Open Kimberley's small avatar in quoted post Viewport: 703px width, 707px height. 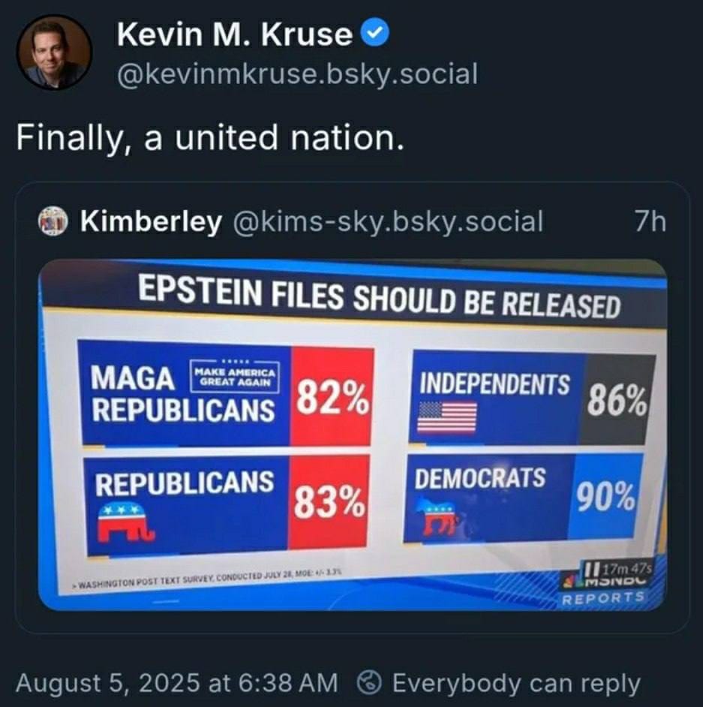click(x=53, y=221)
